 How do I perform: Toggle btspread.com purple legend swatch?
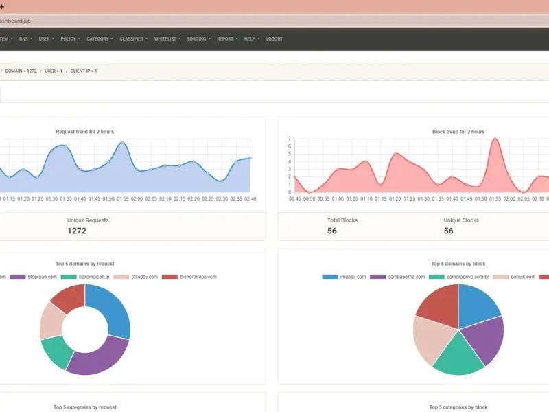(18, 277)
